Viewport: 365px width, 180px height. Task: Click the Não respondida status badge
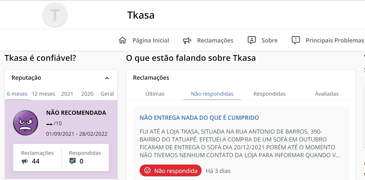point(170,171)
